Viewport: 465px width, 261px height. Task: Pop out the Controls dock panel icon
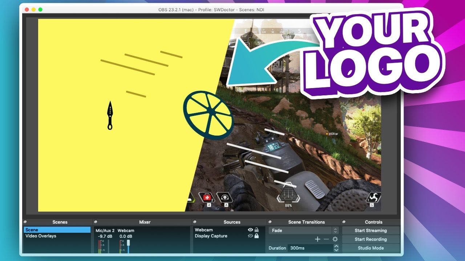point(344,222)
